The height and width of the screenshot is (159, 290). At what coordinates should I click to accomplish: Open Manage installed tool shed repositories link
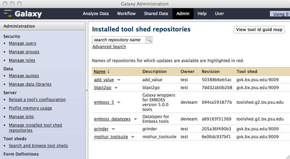point(35,128)
